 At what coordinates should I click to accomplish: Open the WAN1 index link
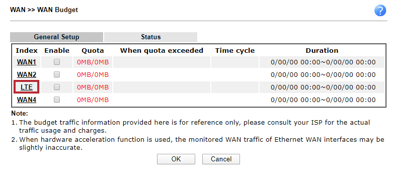tap(27, 62)
